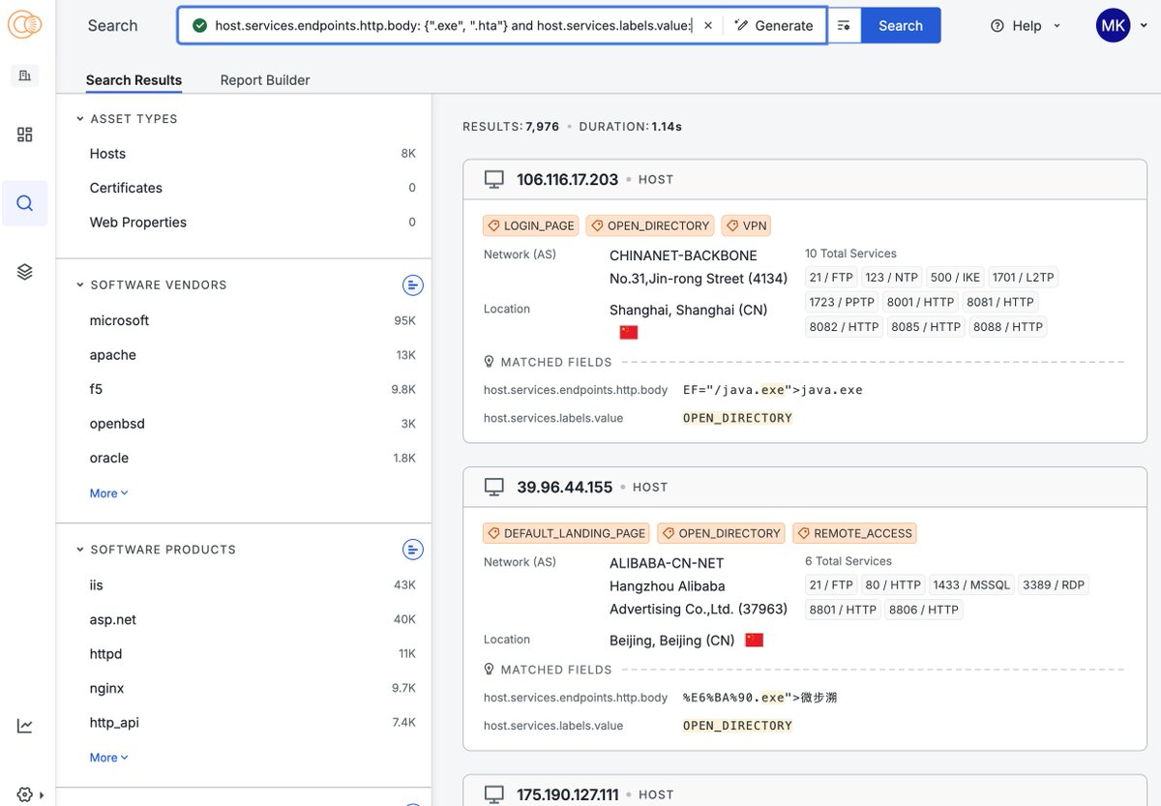Collapse the SOFTWARE VENDORS facet section

[x=81, y=284]
